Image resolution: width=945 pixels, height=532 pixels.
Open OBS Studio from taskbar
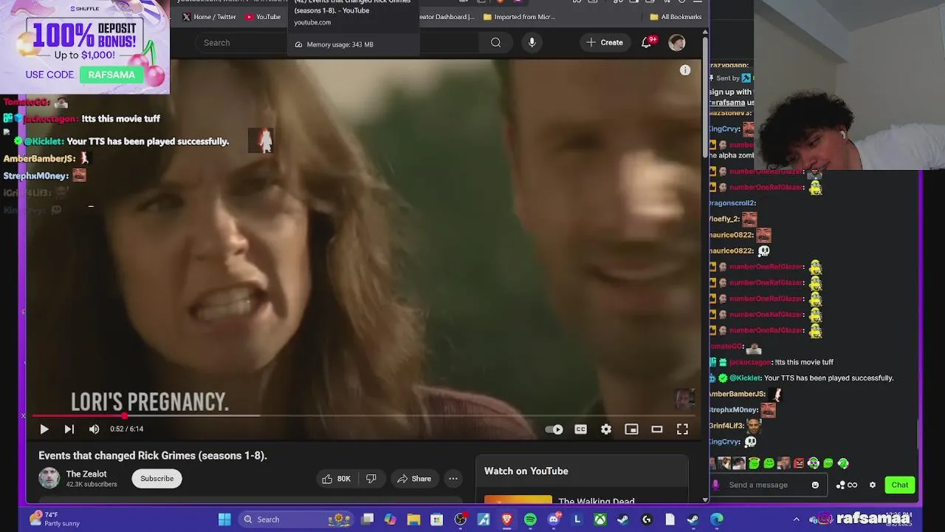pos(461,519)
